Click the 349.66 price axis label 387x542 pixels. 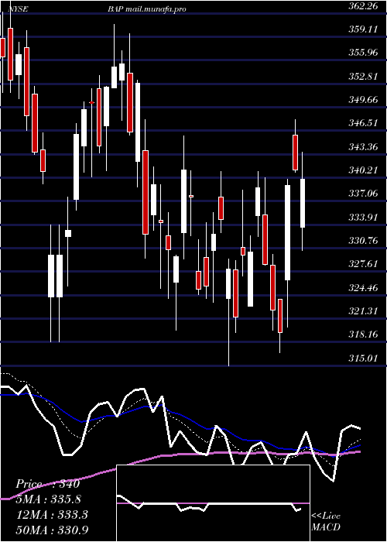pyautogui.click(x=362, y=100)
